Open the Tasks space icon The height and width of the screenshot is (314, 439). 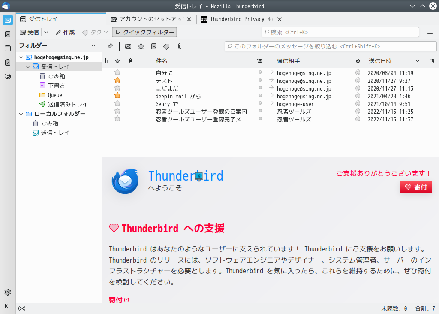(8, 62)
